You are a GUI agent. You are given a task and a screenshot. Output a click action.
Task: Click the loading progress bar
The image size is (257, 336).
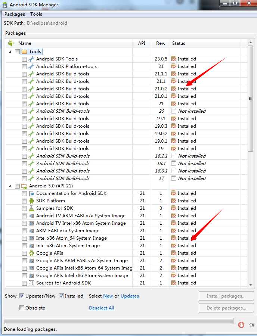coord(118,321)
